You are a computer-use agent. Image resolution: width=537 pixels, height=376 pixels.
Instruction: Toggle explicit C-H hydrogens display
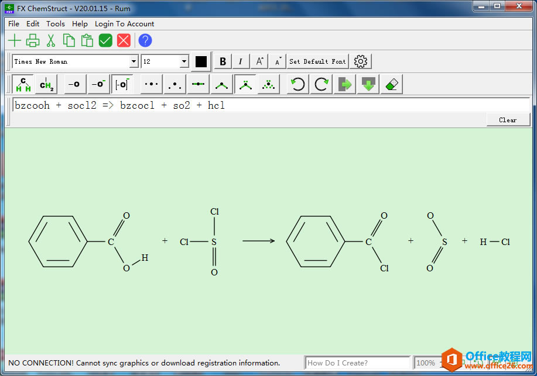23,84
